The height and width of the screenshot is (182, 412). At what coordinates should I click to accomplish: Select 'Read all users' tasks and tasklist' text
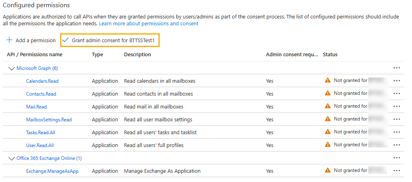coord(160,132)
